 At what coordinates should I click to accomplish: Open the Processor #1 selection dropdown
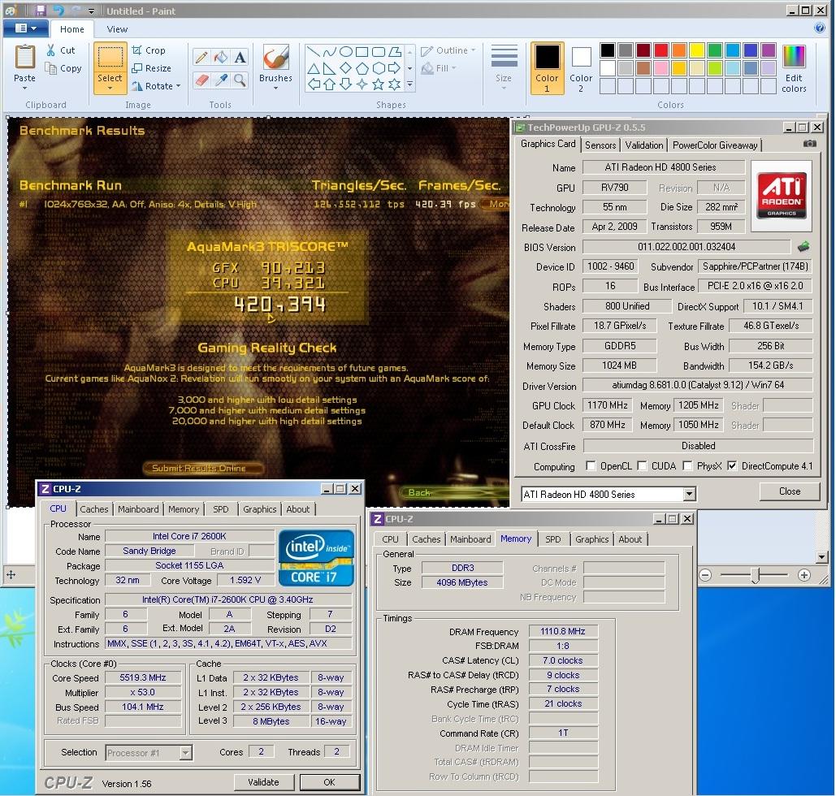[185, 752]
